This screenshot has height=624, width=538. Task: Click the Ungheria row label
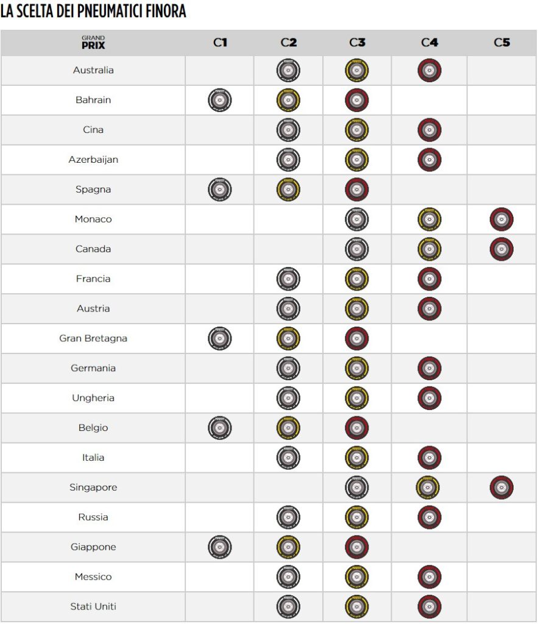(93, 398)
